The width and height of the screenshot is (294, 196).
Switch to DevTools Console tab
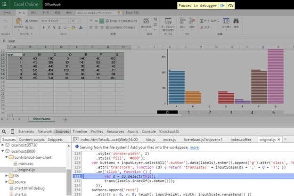click(149, 131)
